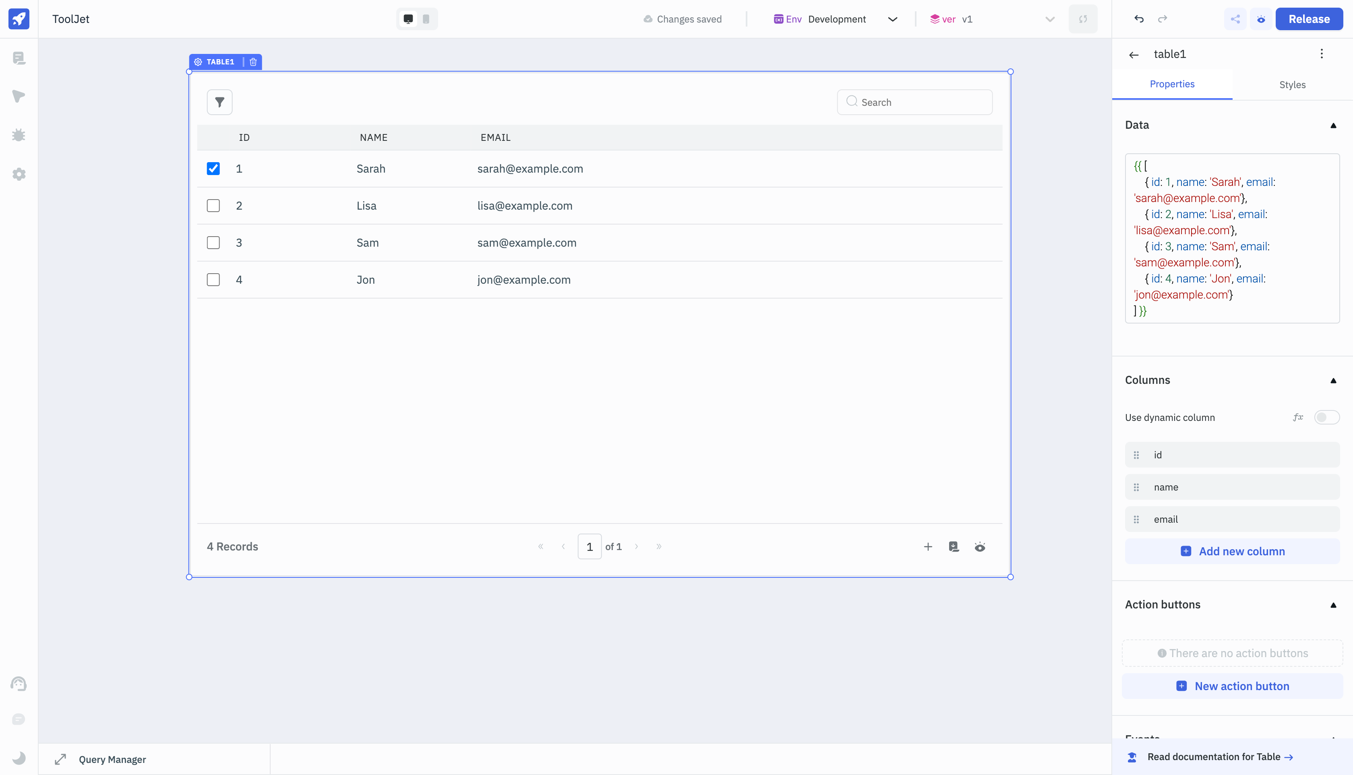Select the Properties tab
Image resolution: width=1353 pixels, height=775 pixels.
tap(1172, 84)
